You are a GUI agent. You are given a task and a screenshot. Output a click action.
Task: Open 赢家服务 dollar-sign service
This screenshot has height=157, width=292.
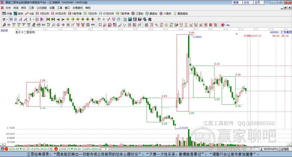coord(181,14)
